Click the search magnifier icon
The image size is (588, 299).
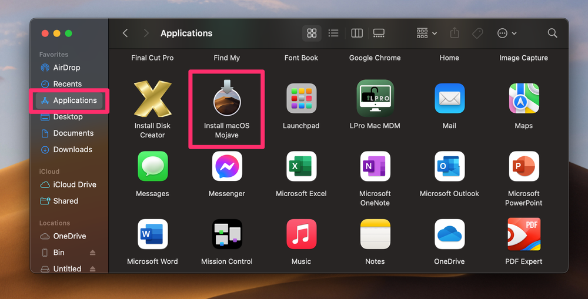pos(552,33)
